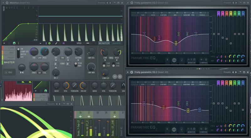Image resolution: width=251 pixels, height=138 pixels.
Task: Open upper Fruity parametric EQ 2 title menu arrow
Action: pyautogui.click(x=128, y=3)
